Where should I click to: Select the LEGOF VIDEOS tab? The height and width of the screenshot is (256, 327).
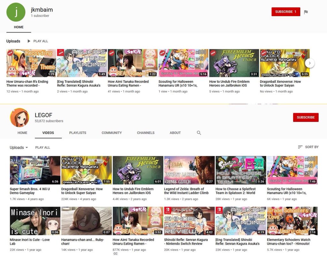[x=48, y=133]
